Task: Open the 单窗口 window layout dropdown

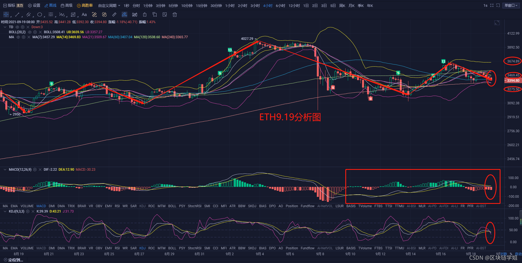Action: coord(511,5)
